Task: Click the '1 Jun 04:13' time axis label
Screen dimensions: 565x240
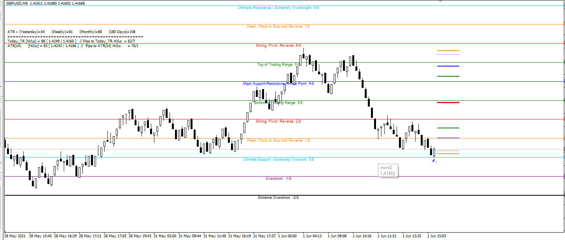Action: [x=313, y=236]
